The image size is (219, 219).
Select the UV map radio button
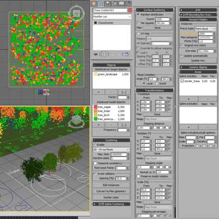pyautogui.click(x=138, y=33)
